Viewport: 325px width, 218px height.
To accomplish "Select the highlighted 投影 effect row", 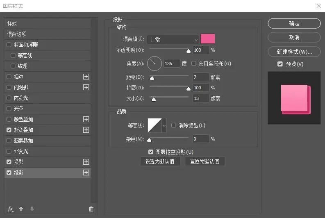I will coord(47,173).
